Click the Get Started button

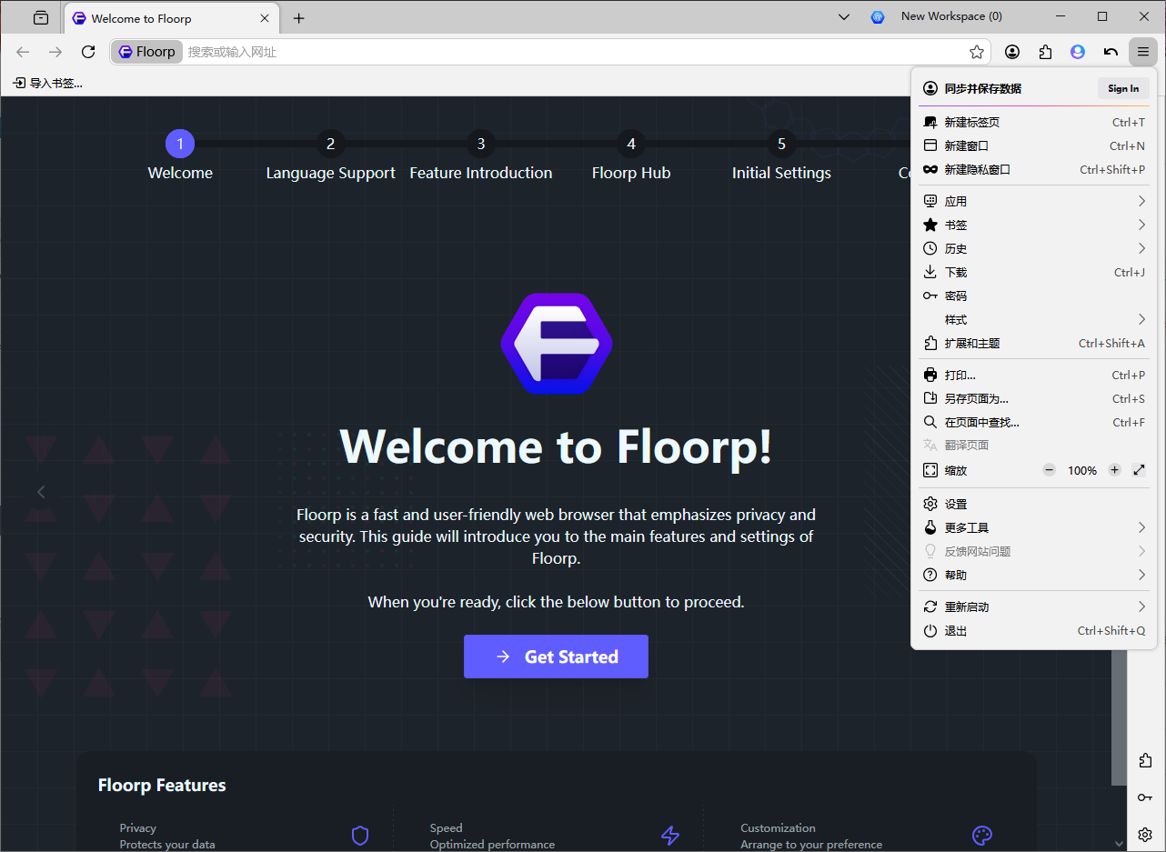tap(556, 656)
